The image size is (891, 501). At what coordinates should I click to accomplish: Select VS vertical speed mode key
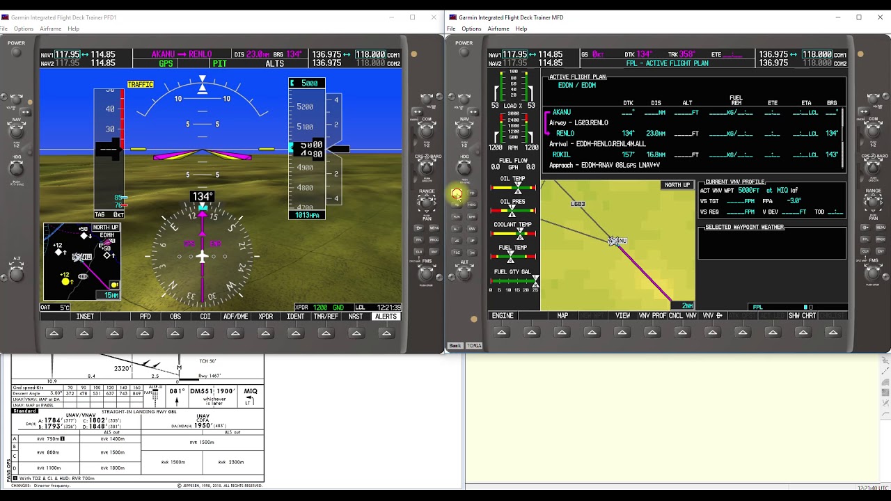click(456, 241)
